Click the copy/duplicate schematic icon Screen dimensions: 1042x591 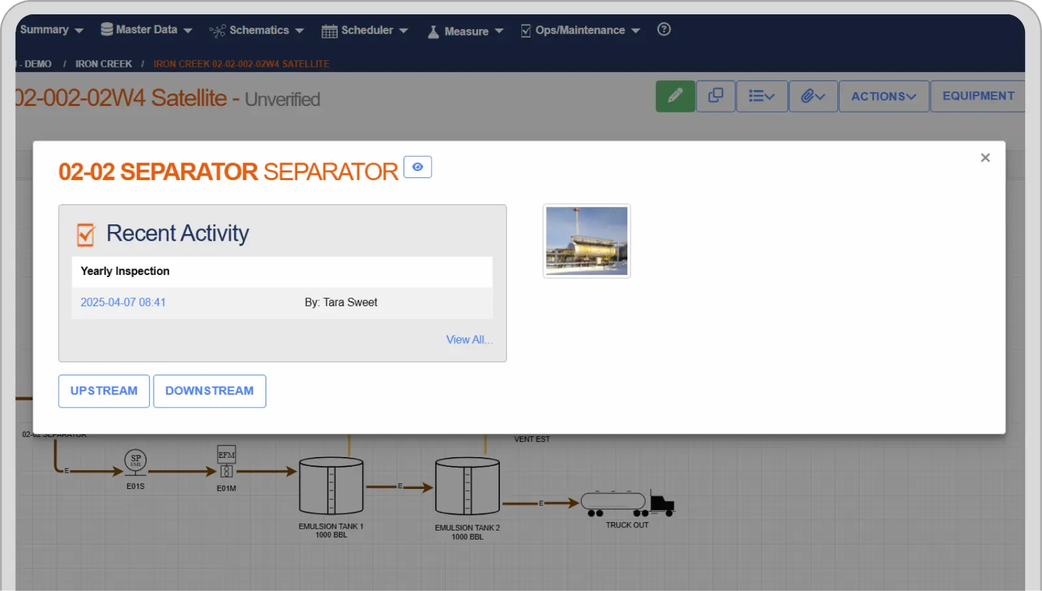pyautogui.click(x=715, y=96)
